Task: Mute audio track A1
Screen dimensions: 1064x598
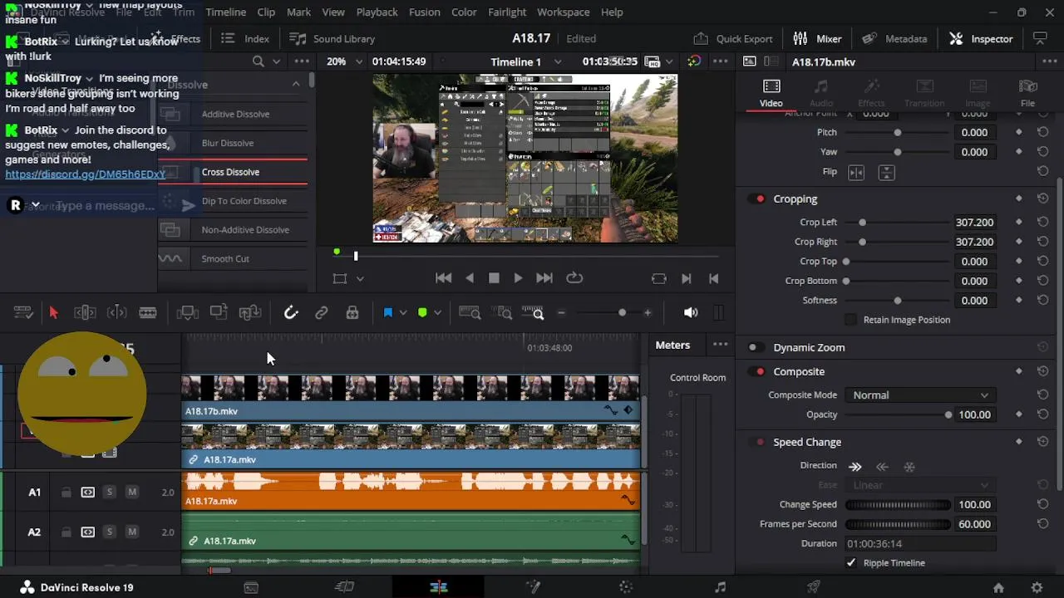Action: tap(131, 493)
